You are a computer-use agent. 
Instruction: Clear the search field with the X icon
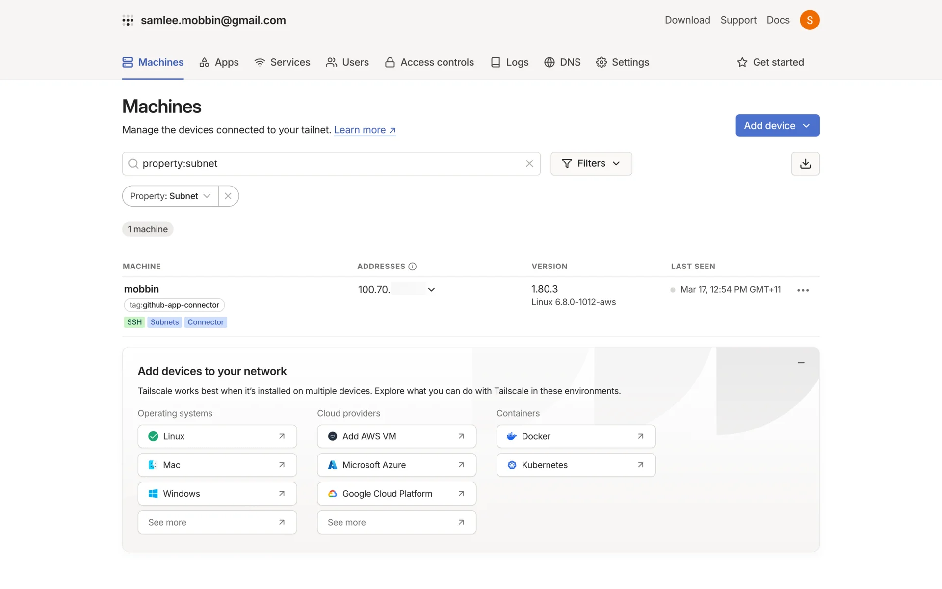tap(529, 163)
